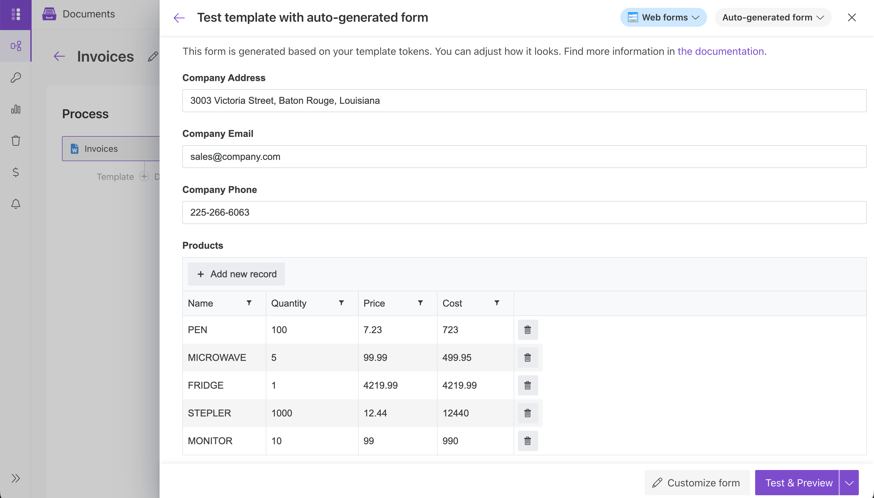Edit the Company Address field
Viewport: 874px width, 498px height.
[524, 101]
